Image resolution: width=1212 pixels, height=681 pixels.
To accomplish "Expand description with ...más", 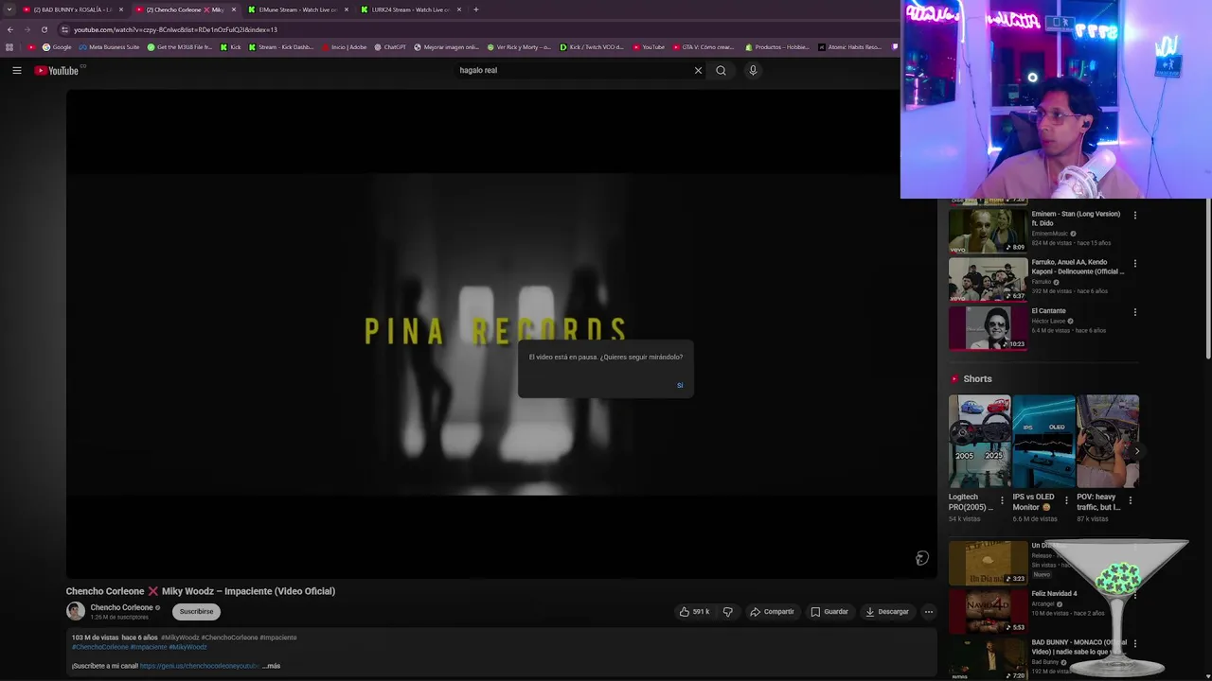I will tap(272, 666).
